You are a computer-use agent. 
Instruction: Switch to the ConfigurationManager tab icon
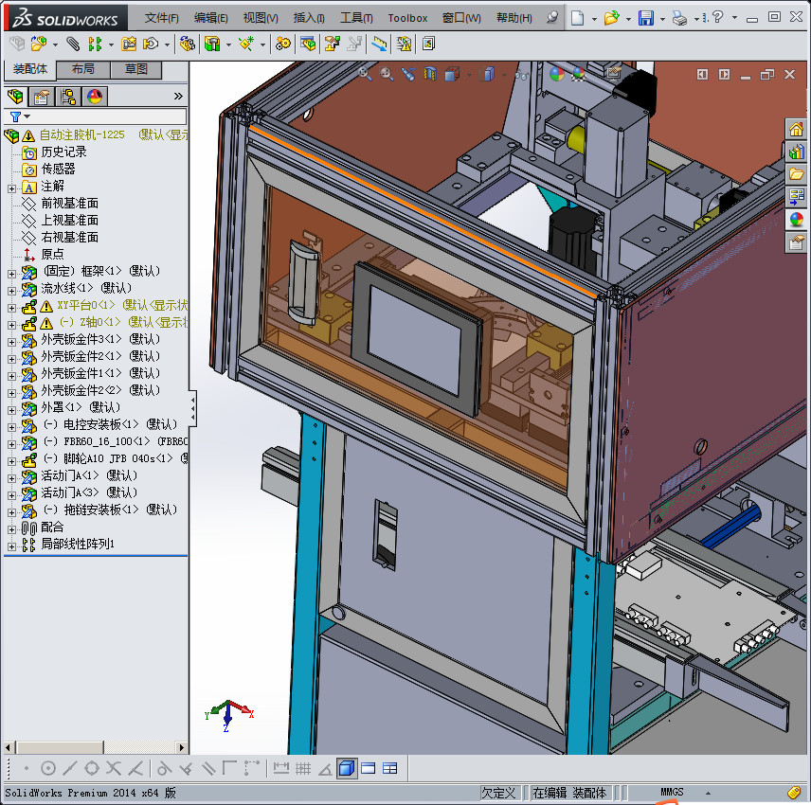tap(68, 97)
